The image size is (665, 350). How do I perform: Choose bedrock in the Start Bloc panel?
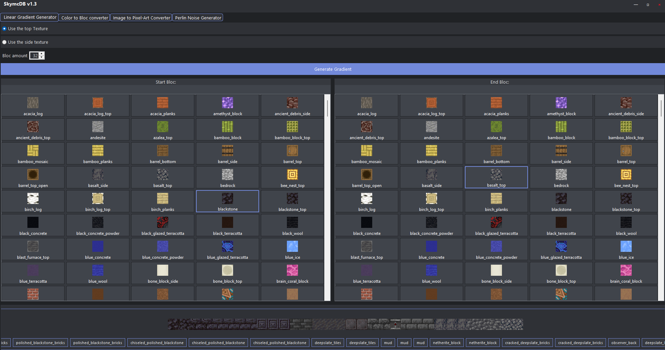(227, 177)
